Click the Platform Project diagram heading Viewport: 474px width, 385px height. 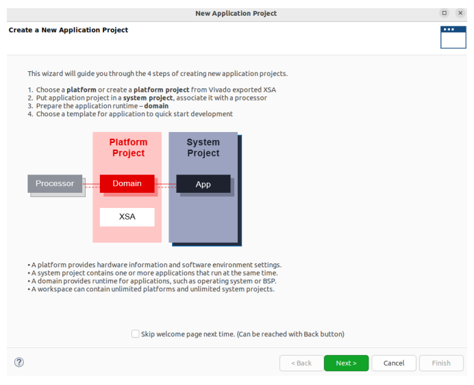[x=128, y=148]
